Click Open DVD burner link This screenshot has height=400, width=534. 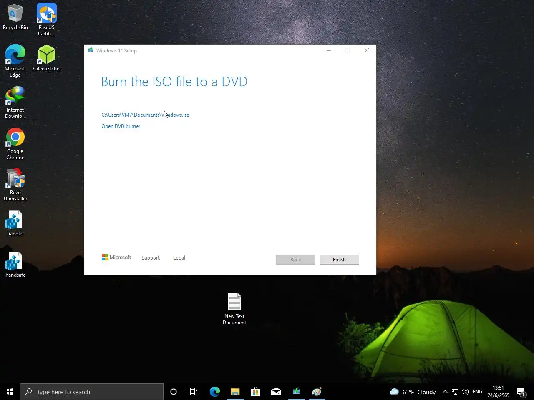(121, 126)
